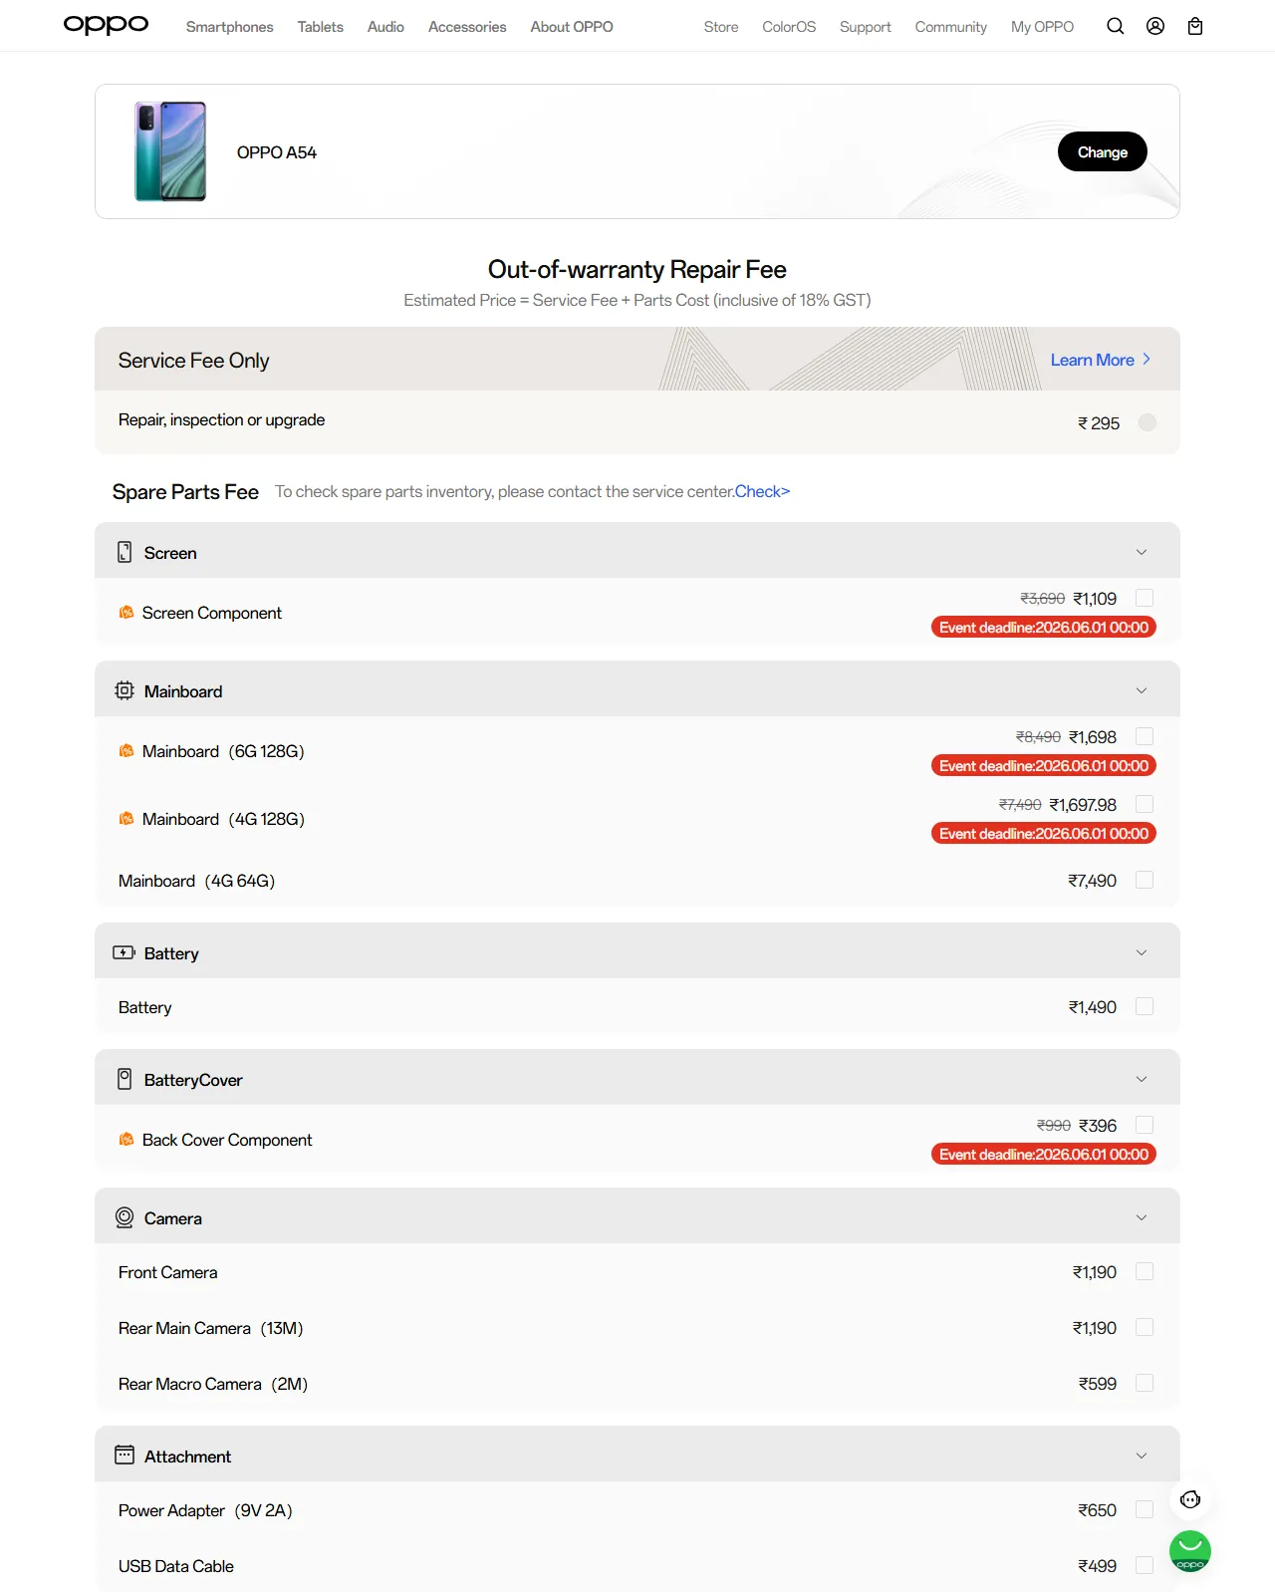Select the Rear Main Camera (13M) checkbox

1145,1327
